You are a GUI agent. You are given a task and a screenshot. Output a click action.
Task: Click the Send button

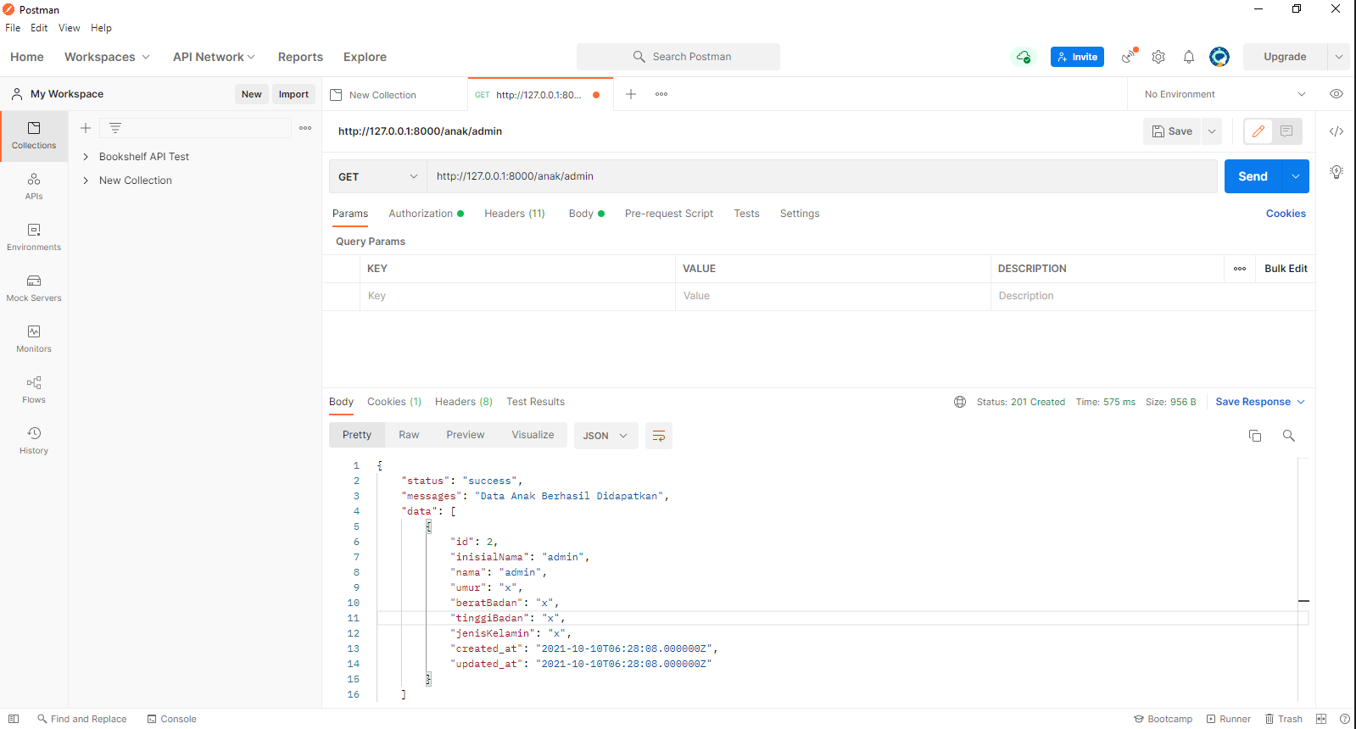tap(1253, 176)
